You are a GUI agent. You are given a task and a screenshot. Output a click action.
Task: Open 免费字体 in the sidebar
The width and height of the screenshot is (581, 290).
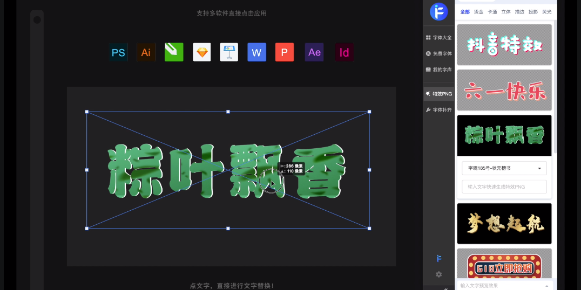[x=438, y=54]
